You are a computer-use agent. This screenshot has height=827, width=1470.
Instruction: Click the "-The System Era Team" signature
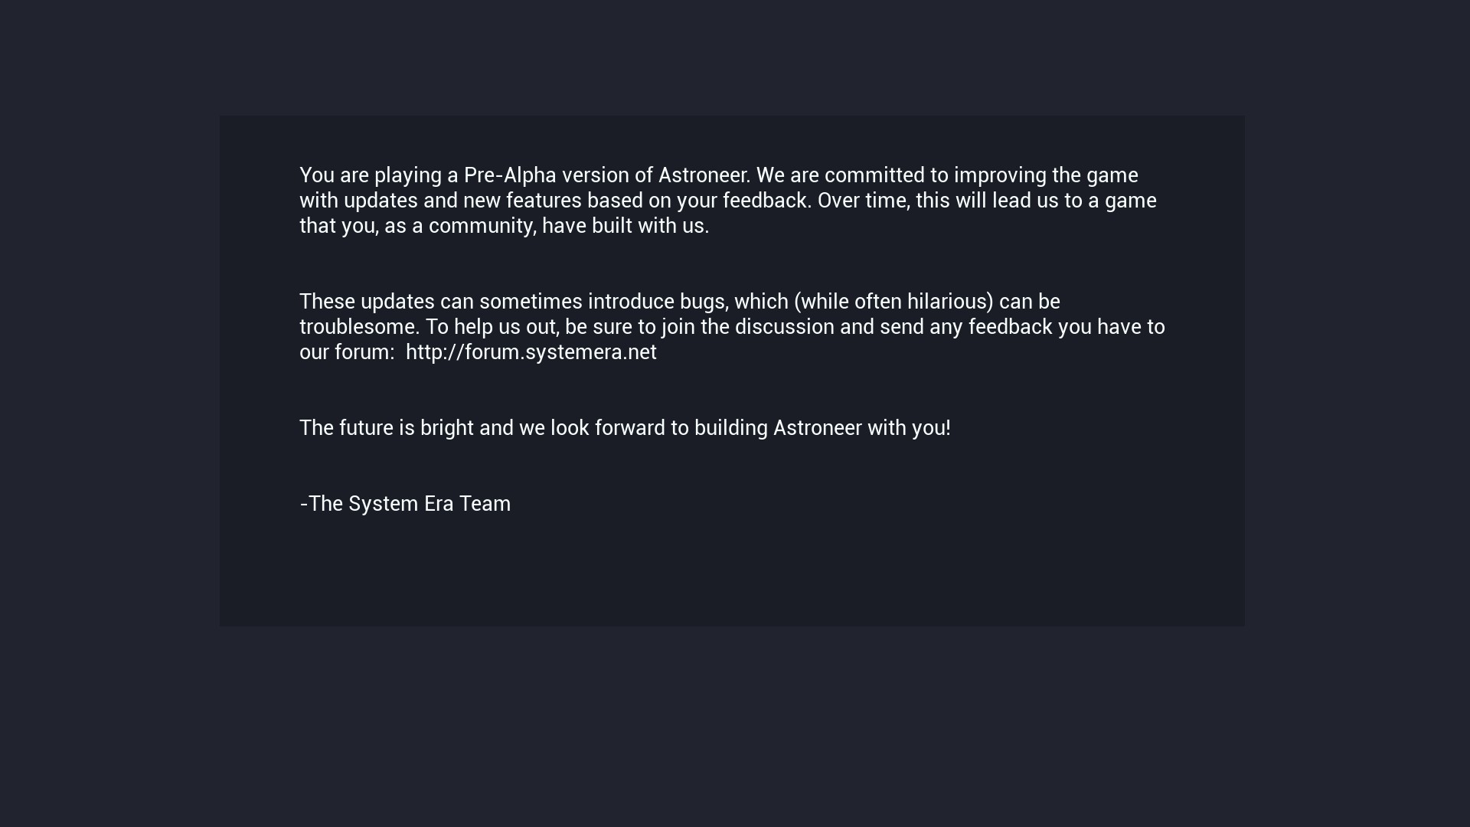pos(405,504)
